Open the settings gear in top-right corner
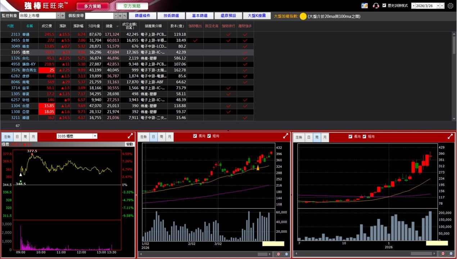This screenshot has width=457, height=259. point(451,6)
